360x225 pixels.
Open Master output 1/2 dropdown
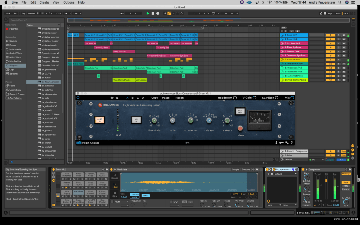tap(317, 160)
